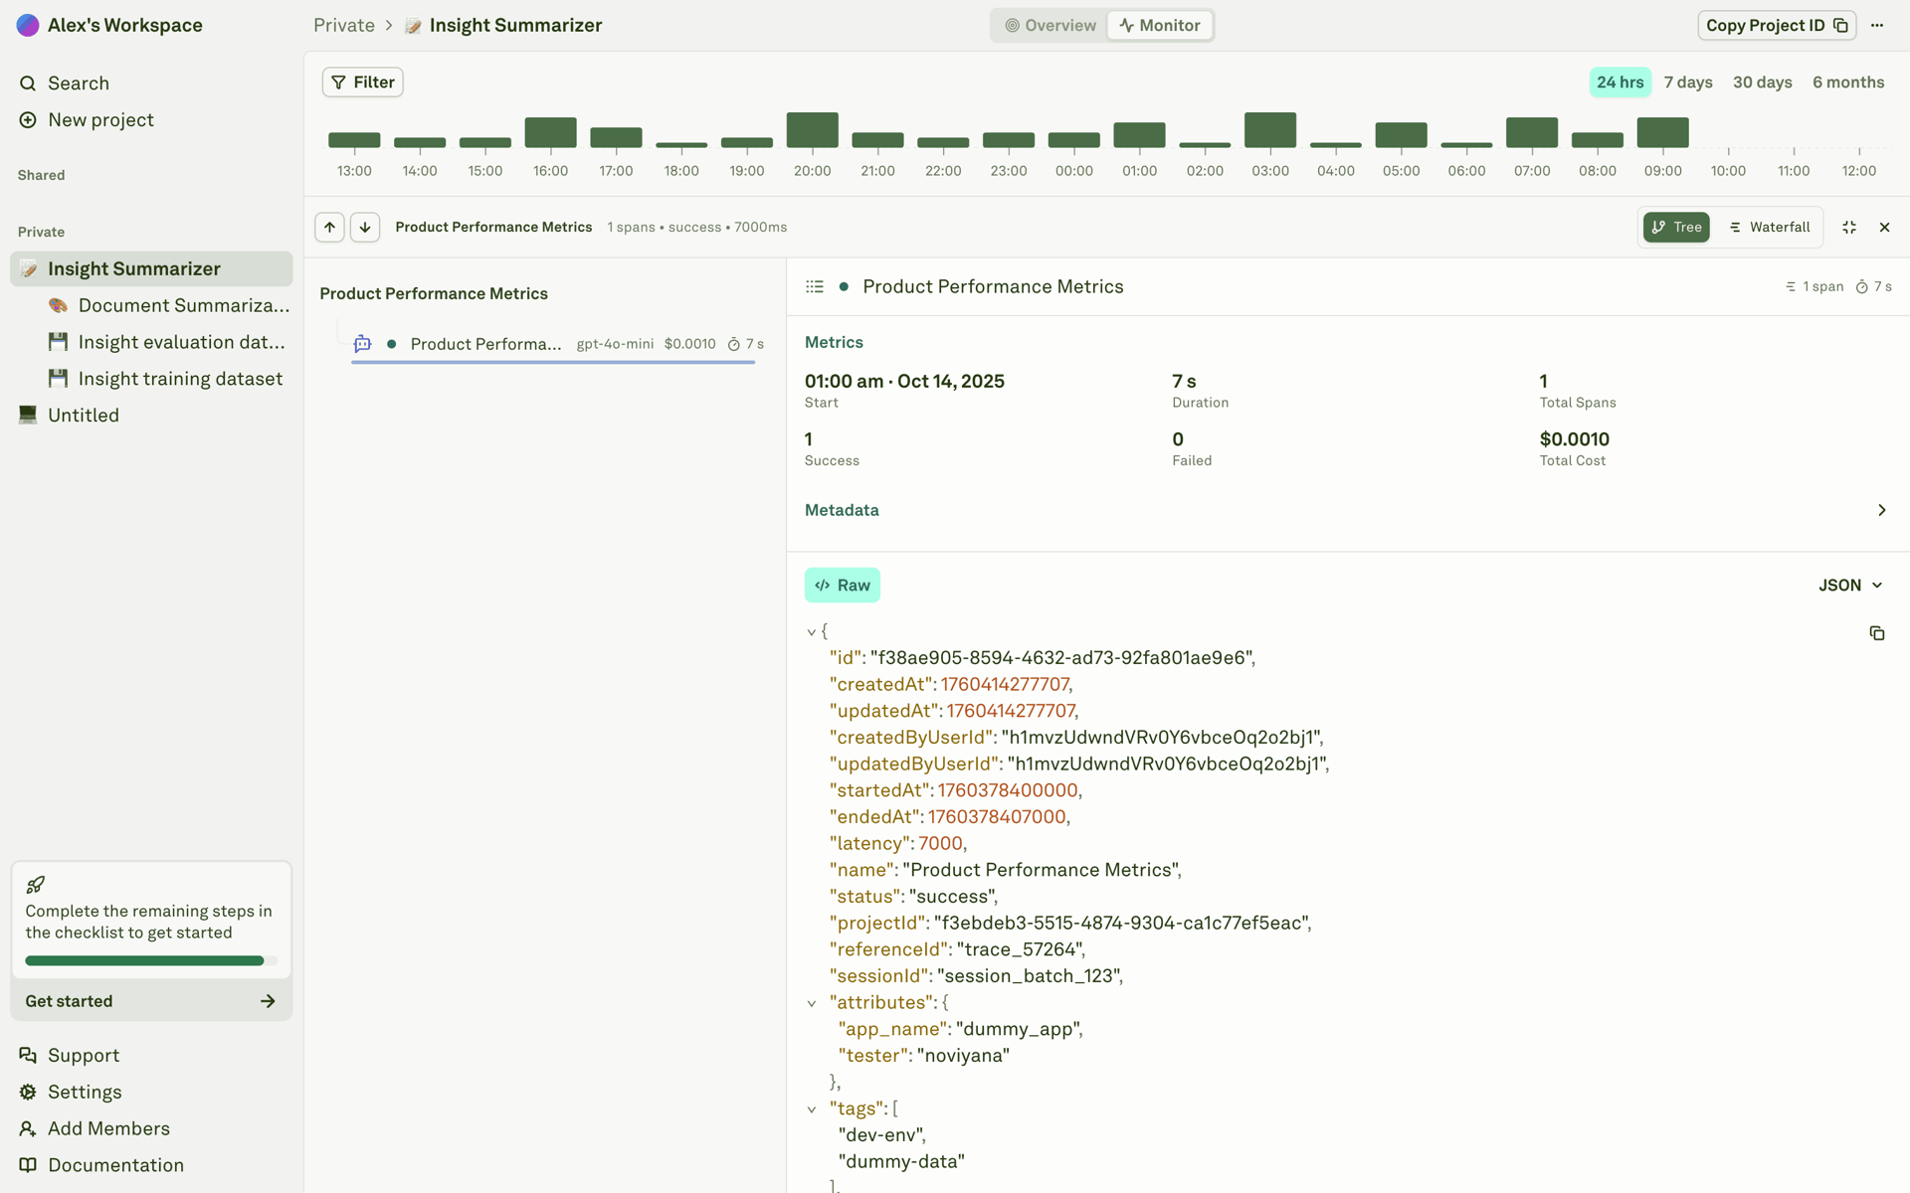Open Insight Summarizer project in sidebar
The width and height of the screenshot is (1910, 1193).
151,269
